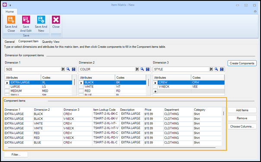
Task: Select row header of WHITE color attribute
Action: point(81,87)
